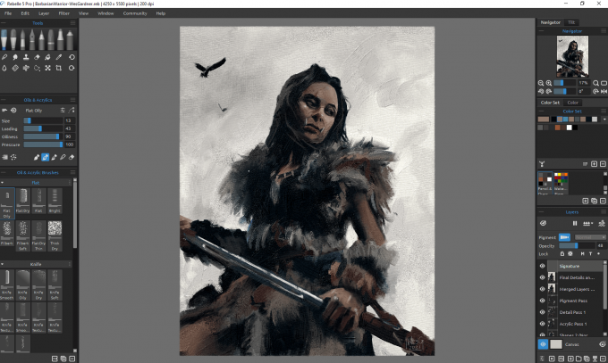Image resolution: width=608 pixels, height=363 pixels.
Task: Toggle visibility of Pigment Pass layer
Action: click(x=542, y=301)
